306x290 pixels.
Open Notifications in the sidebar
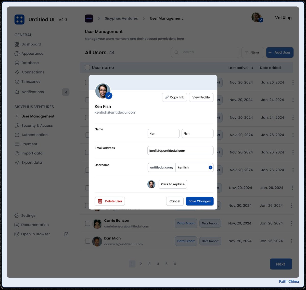(x=29, y=92)
